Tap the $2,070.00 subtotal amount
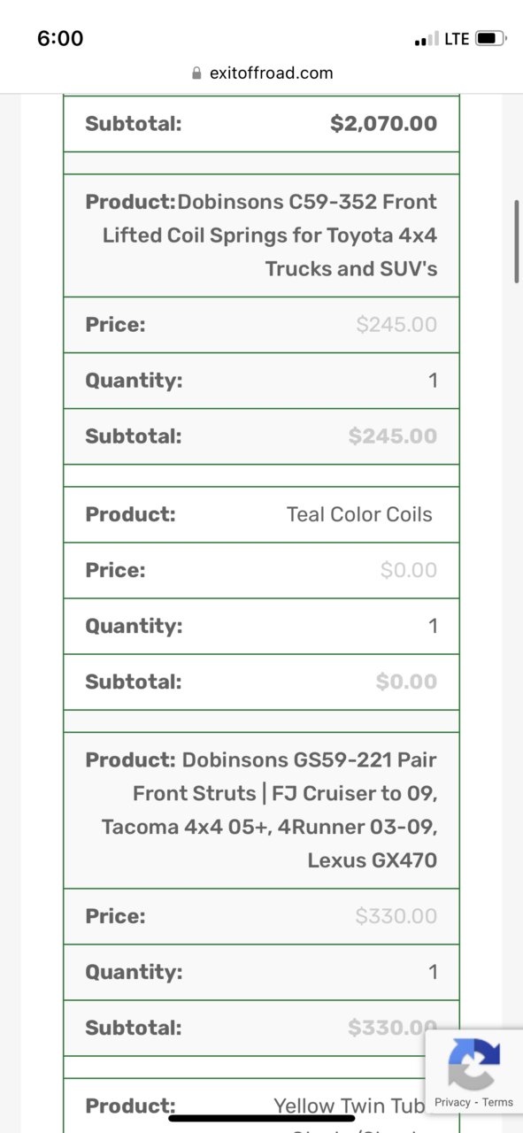 384,124
